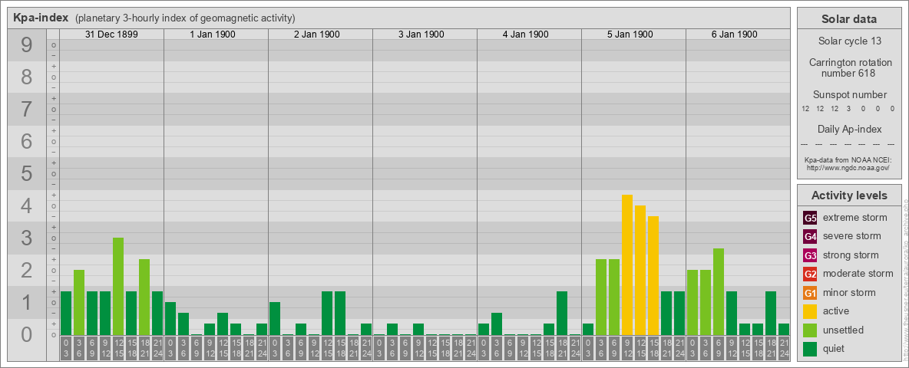Screen dimensions: 909x368
Task: Select the yellow 'active' legend swatch
Action: pos(810,311)
